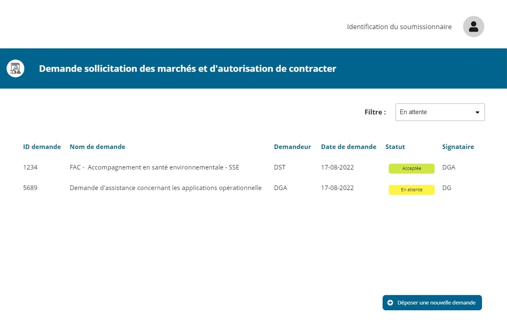Click the Date de demande column header
Viewport: 507px width, 332px height.
[x=349, y=147]
